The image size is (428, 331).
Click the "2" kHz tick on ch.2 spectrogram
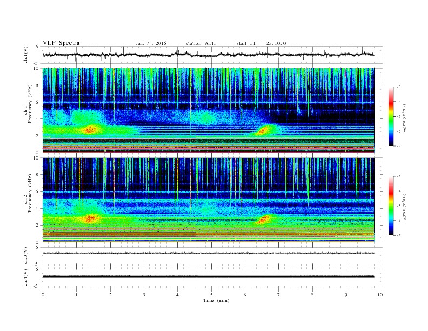[38, 226]
